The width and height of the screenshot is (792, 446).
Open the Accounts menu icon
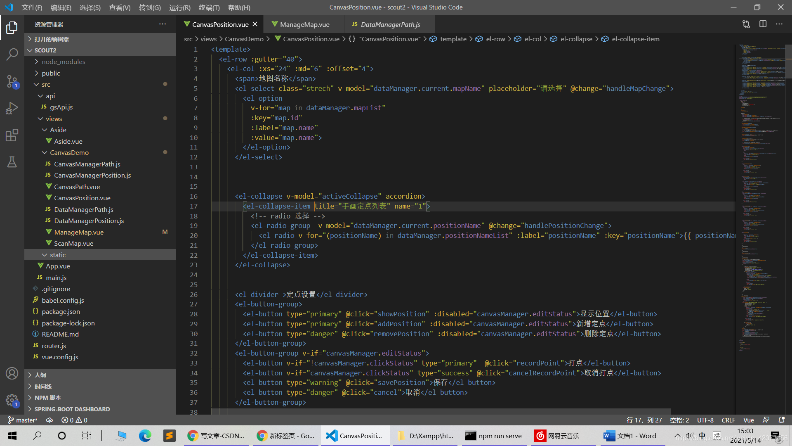click(12, 373)
